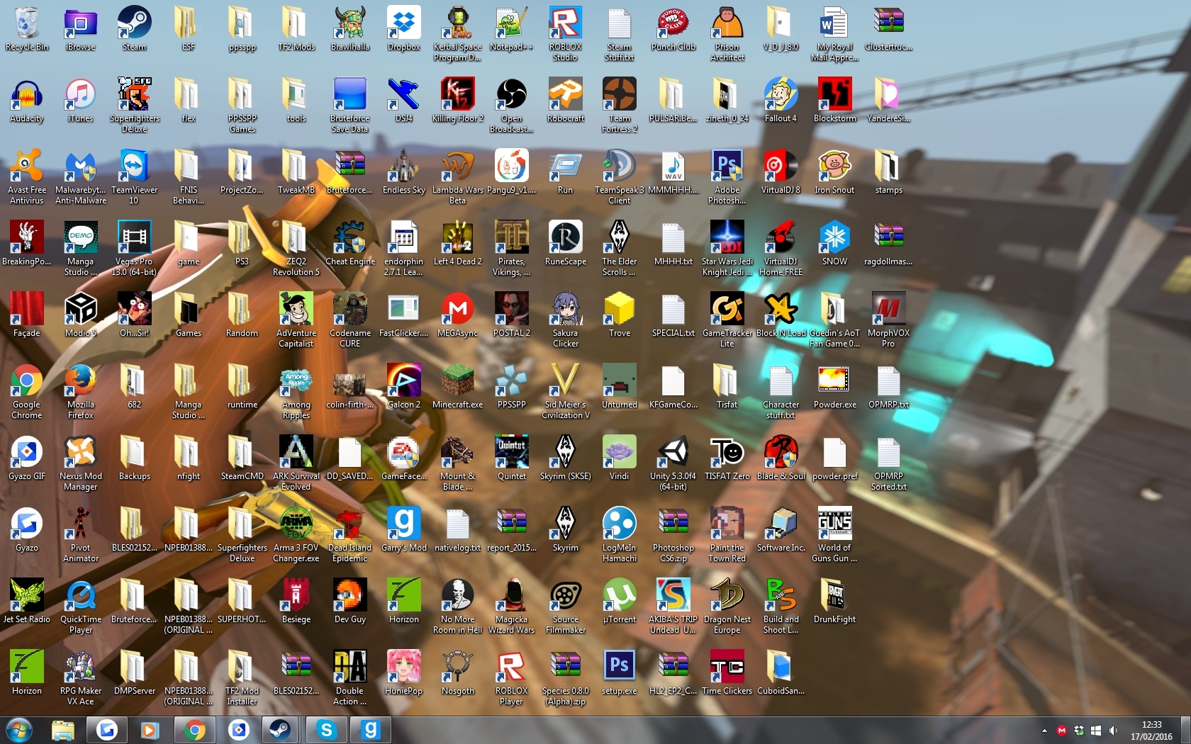Screen dimensions: 1191x744
Task: Click the Unturned desktop icon
Action: point(620,387)
